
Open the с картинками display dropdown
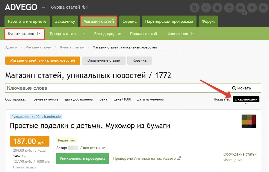246,99
